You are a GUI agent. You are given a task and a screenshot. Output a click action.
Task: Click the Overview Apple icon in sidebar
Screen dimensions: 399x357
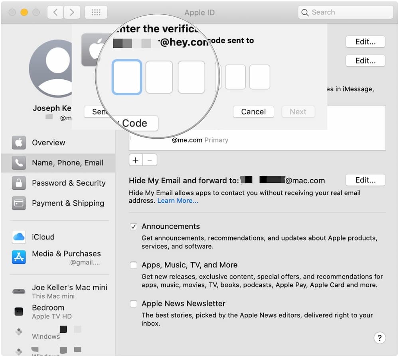coord(19,143)
